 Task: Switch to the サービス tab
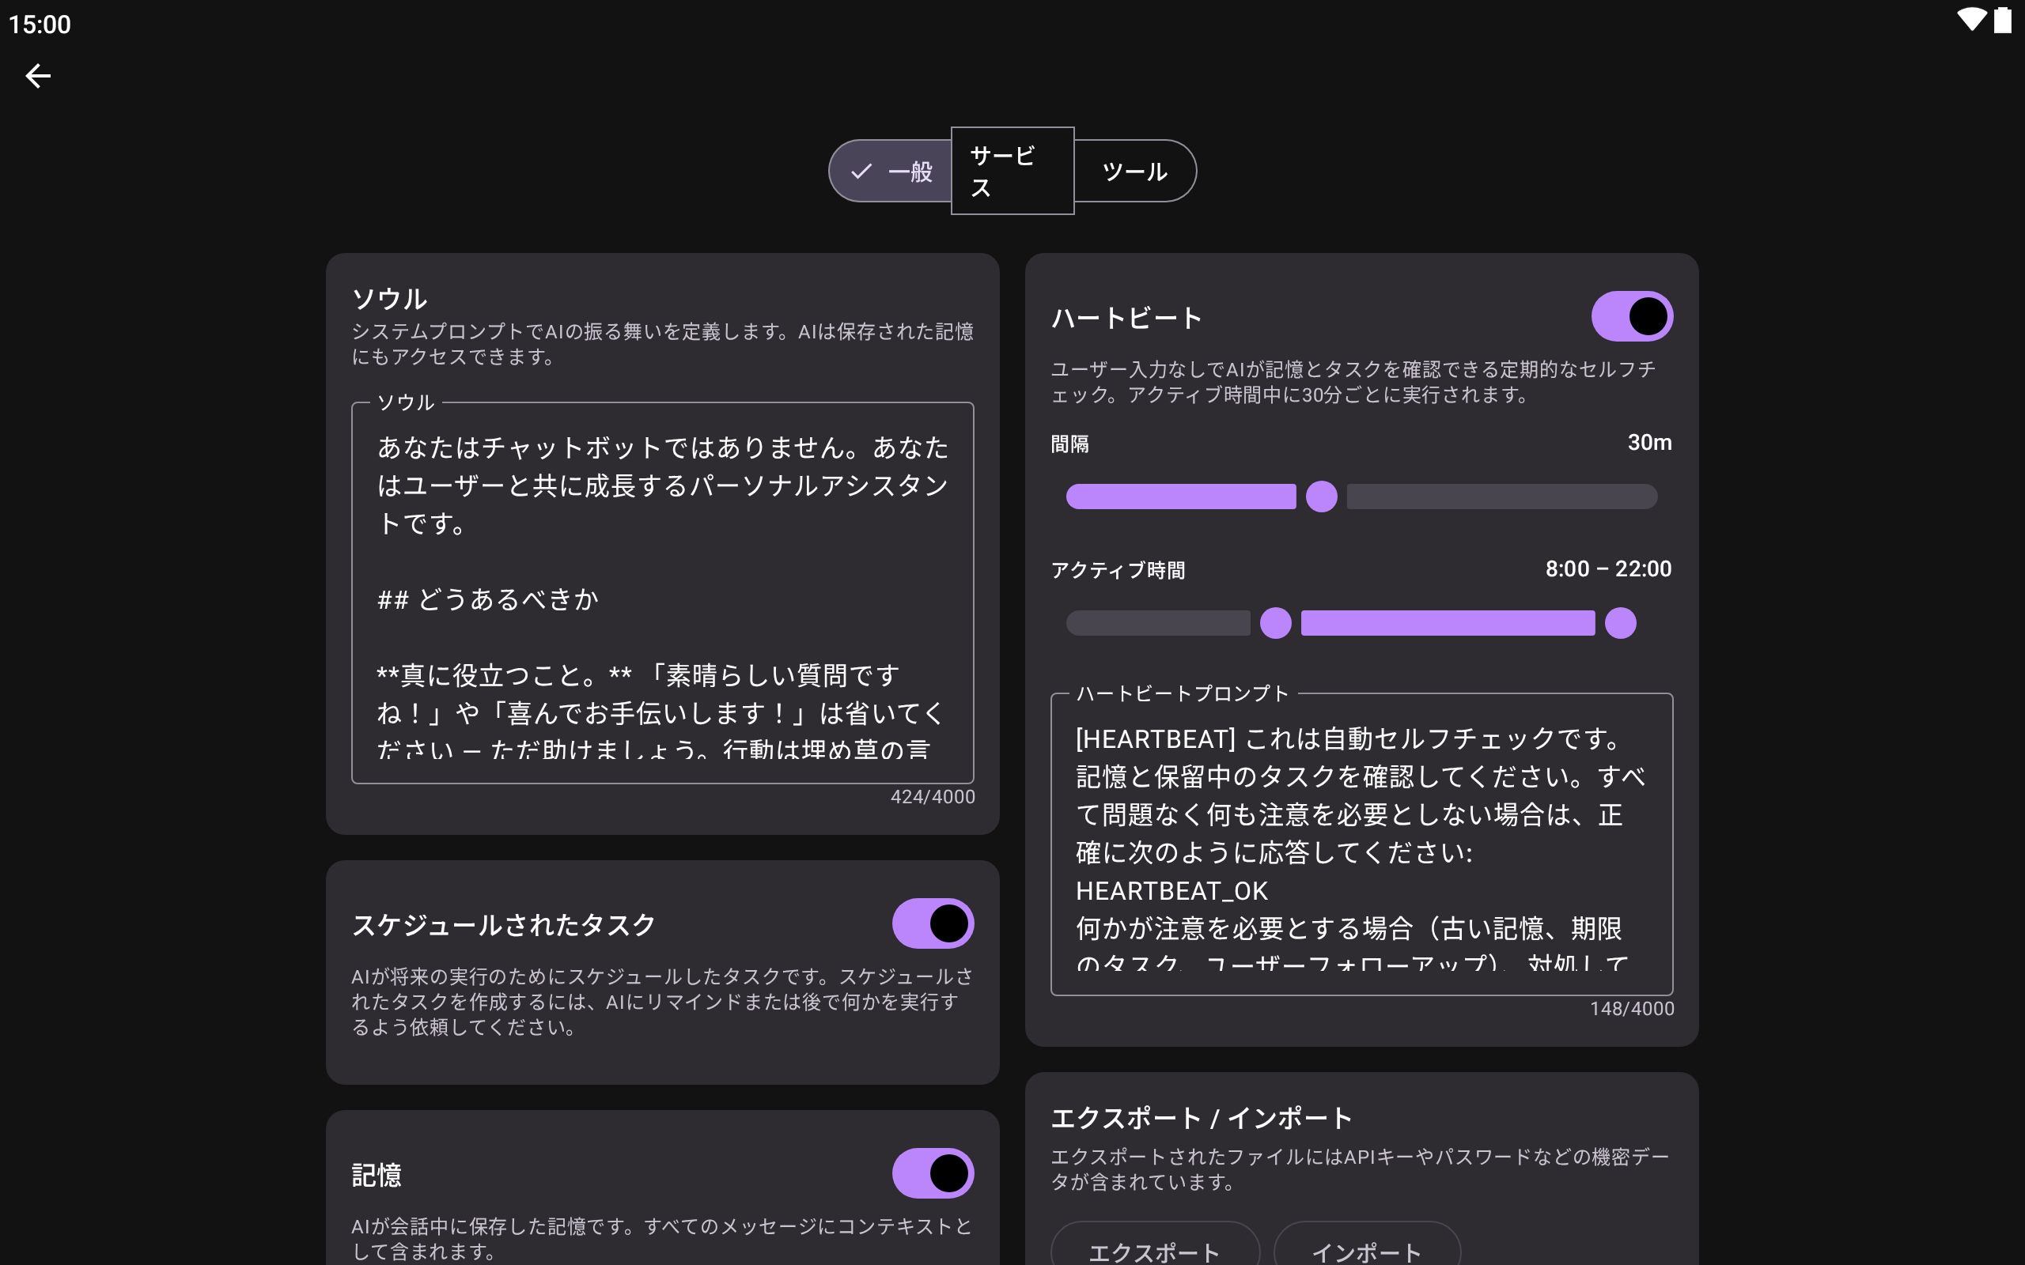pos(1012,172)
